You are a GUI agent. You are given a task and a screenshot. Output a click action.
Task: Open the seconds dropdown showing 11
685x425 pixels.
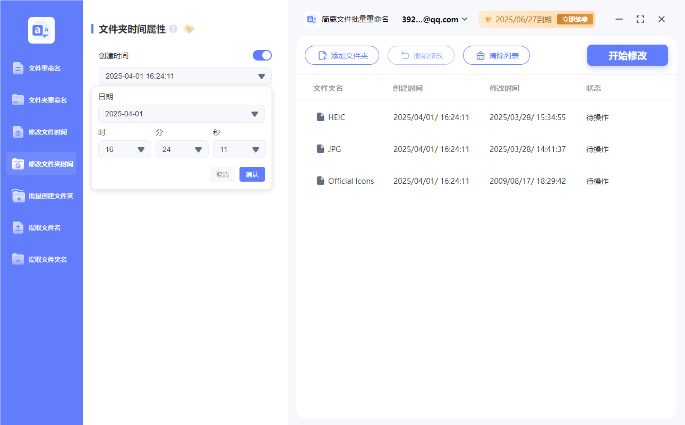click(239, 149)
